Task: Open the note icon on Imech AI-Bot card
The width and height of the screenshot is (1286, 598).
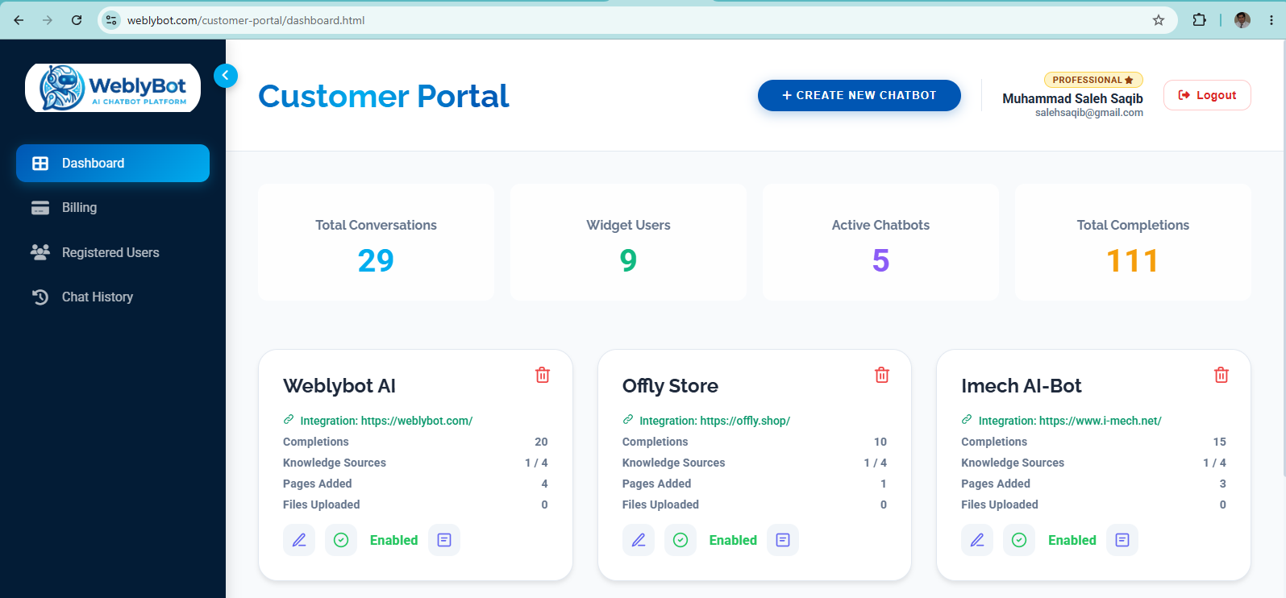Action: coord(1122,540)
